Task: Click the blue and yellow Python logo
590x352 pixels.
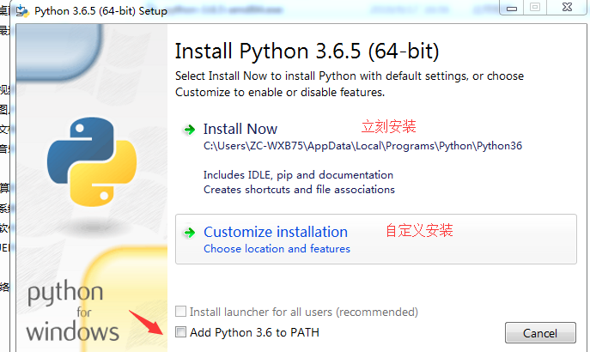Action: click(x=92, y=161)
